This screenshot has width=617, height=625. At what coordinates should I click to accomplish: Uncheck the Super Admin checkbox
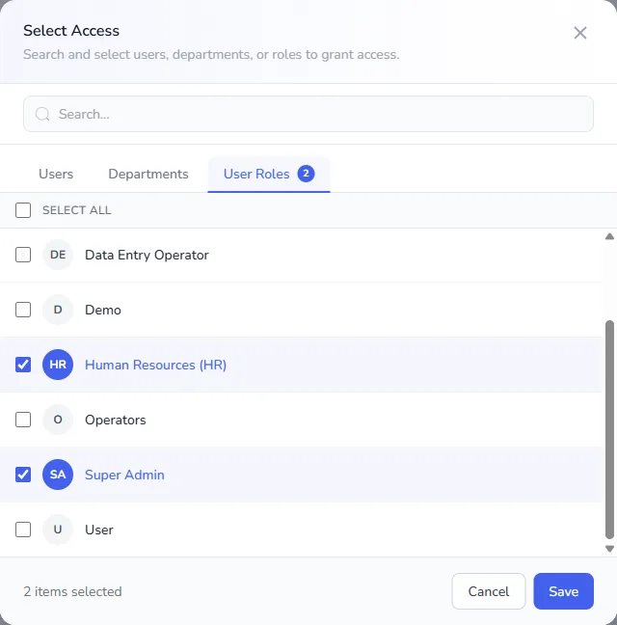[23, 475]
